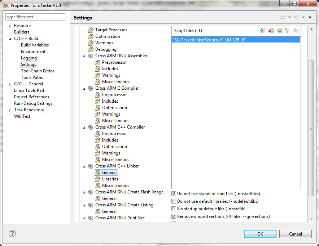Screen dimensions: 319x246
Task: Collapse Cross ARM C++ Linker tree
Action: click(x=84, y=166)
